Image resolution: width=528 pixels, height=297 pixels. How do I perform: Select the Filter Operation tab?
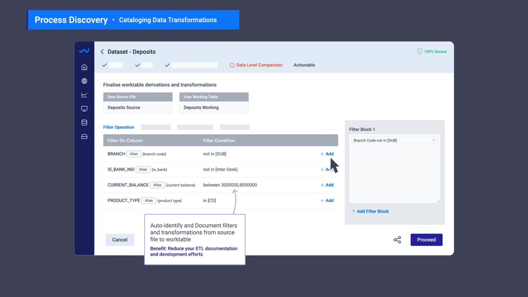118,127
